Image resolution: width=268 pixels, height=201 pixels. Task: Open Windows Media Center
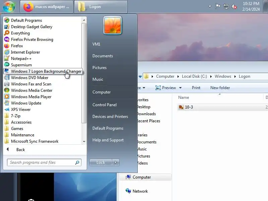(31, 90)
